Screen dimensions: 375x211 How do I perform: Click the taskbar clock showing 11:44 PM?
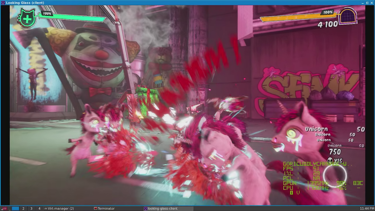point(367,209)
